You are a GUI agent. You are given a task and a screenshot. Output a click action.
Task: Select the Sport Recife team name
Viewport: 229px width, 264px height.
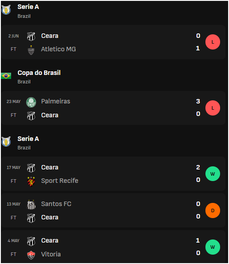[x=60, y=181]
